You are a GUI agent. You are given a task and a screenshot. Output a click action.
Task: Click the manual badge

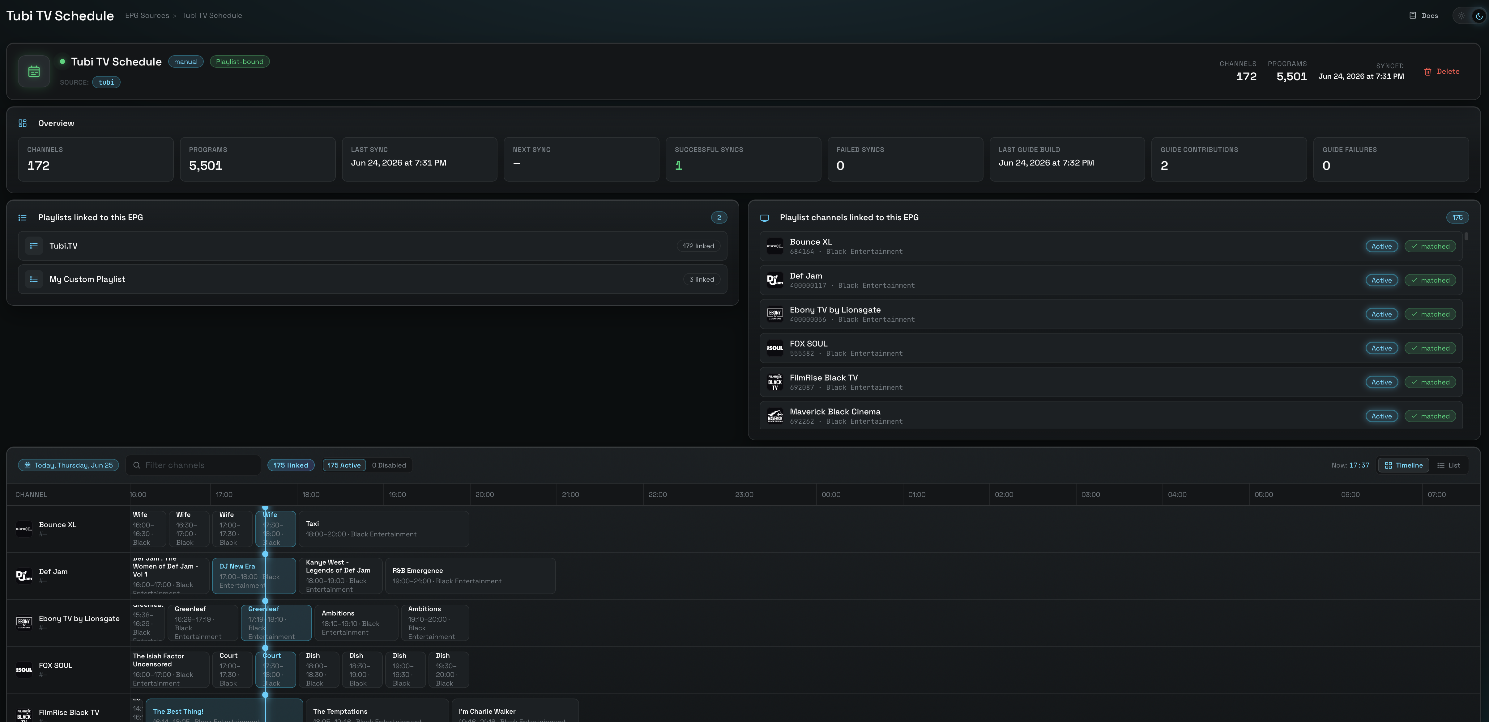click(x=186, y=62)
